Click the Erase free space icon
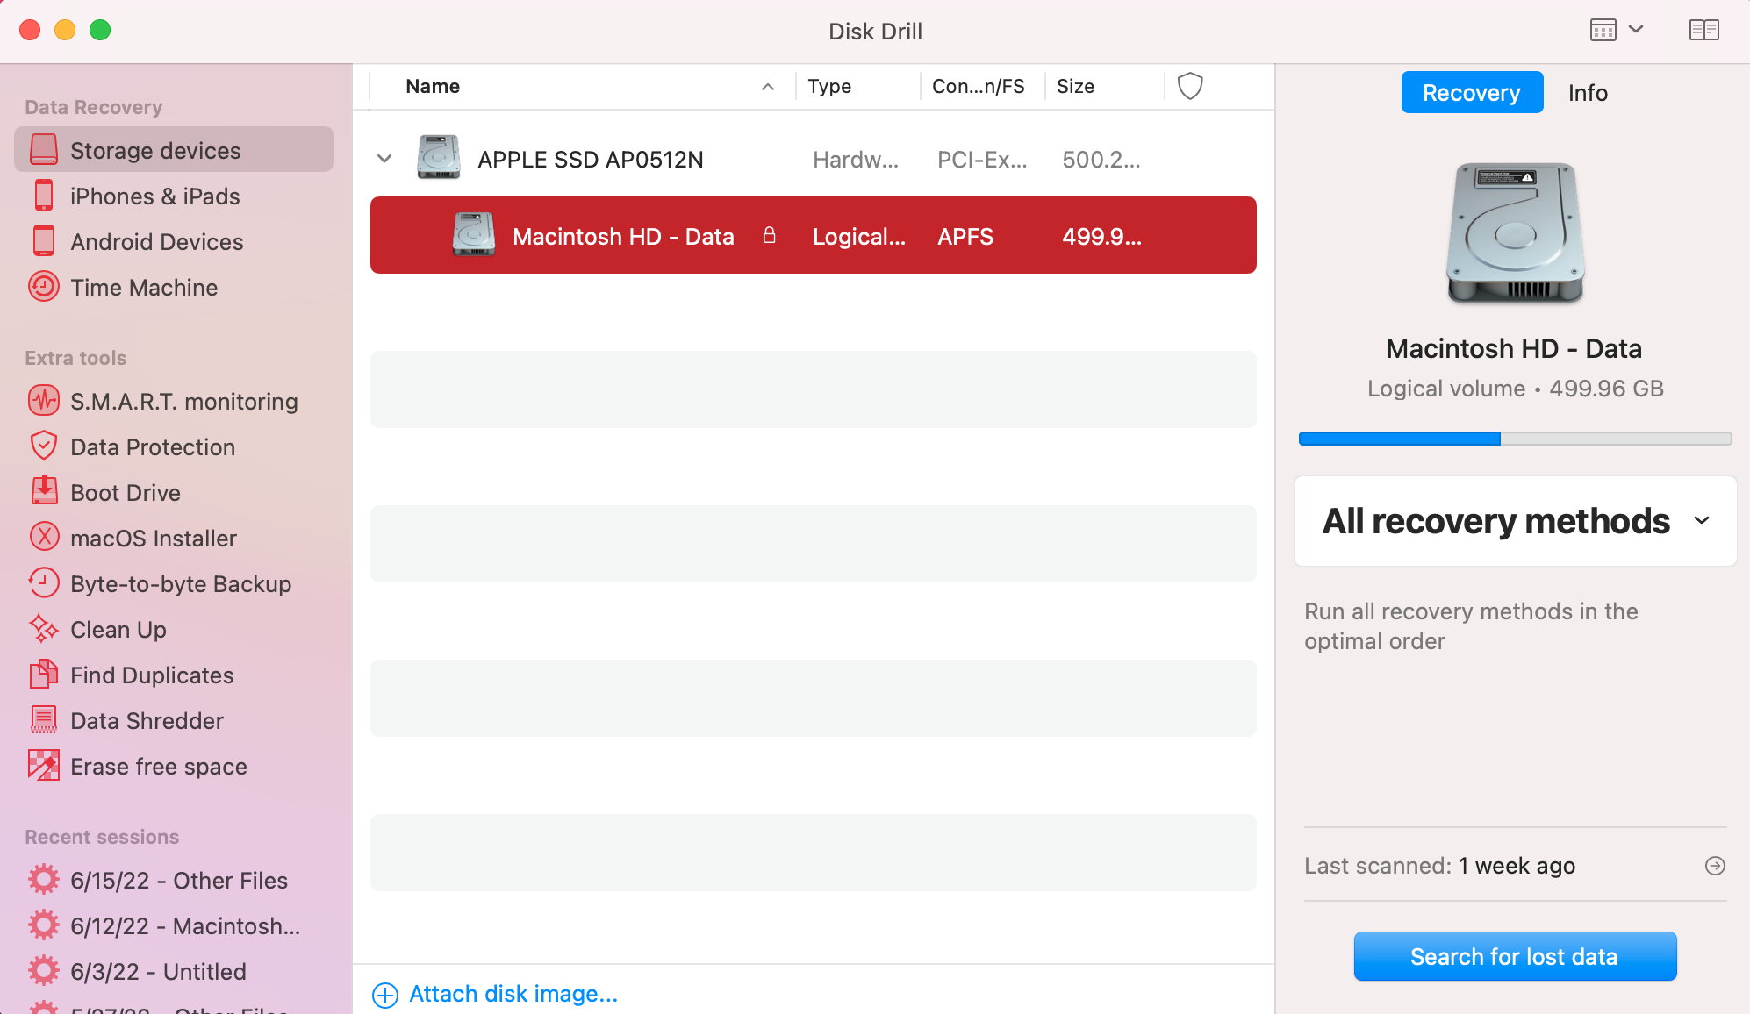The width and height of the screenshot is (1750, 1014). click(x=44, y=766)
